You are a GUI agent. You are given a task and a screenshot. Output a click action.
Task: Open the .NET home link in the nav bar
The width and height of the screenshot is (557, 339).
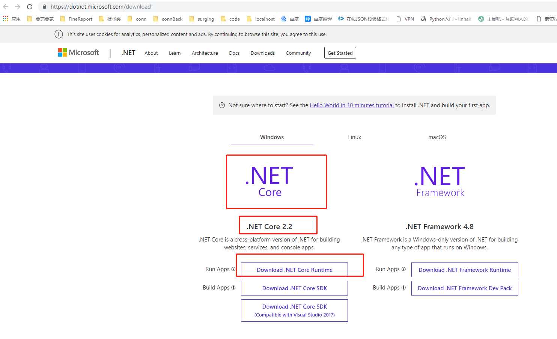coord(128,53)
